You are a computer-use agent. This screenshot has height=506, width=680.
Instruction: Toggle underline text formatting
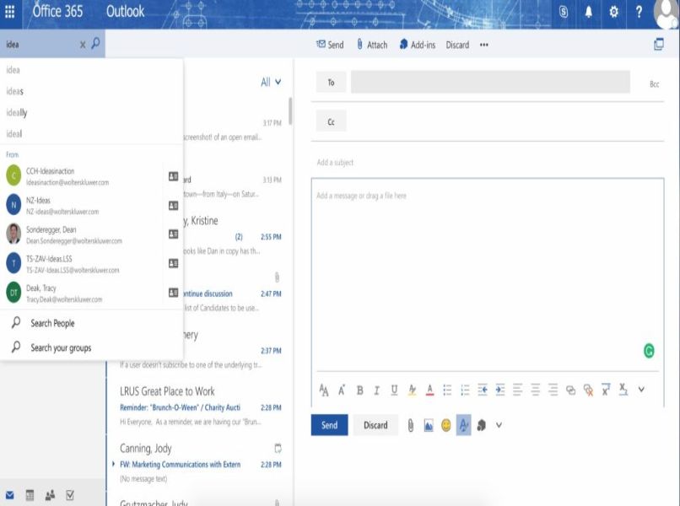tap(392, 390)
